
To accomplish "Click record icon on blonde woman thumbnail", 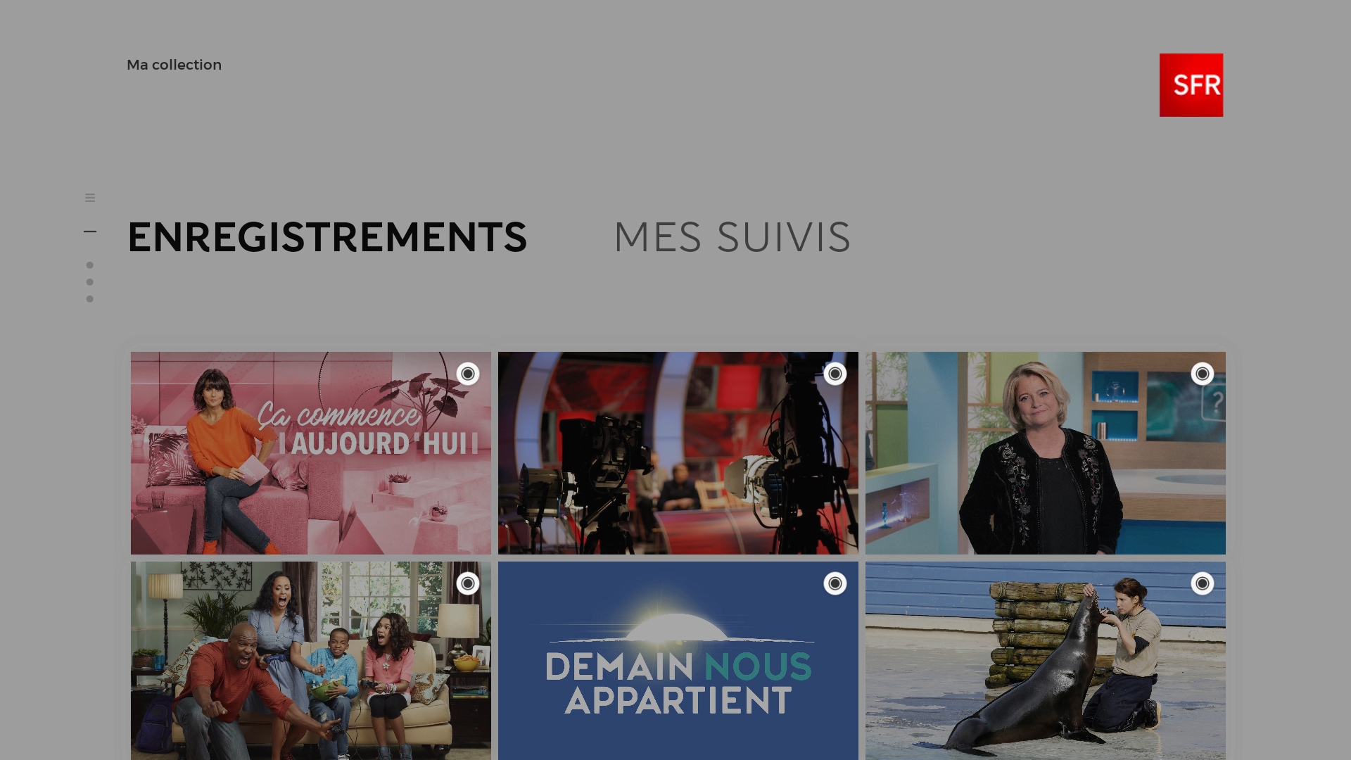I will click(1203, 374).
